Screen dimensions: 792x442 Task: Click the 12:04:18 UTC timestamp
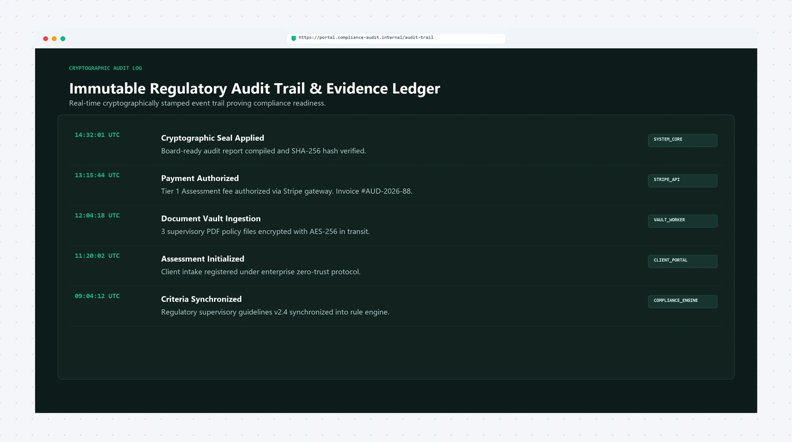point(97,216)
